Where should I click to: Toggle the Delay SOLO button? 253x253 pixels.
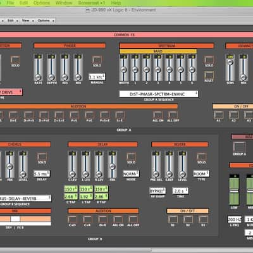[131, 157]
